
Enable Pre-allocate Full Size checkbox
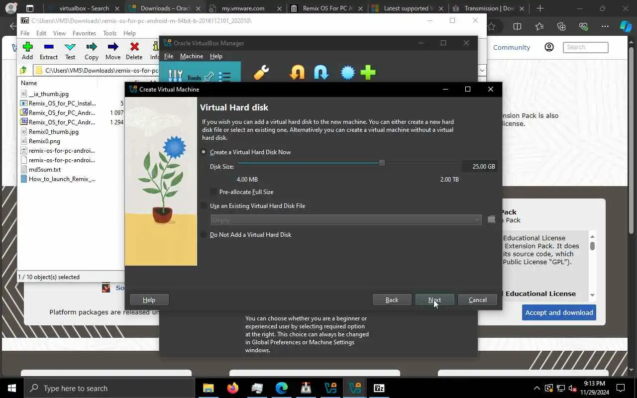tap(214, 192)
